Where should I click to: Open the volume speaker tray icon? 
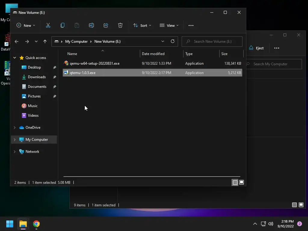click(271, 224)
